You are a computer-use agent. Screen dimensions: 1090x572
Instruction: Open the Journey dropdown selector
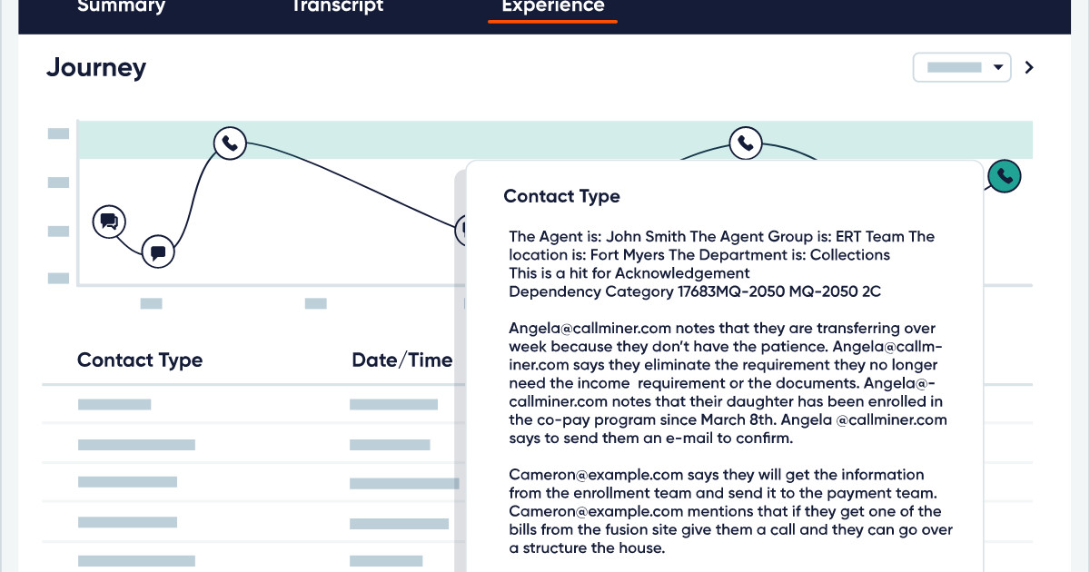click(x=962, y=67)
